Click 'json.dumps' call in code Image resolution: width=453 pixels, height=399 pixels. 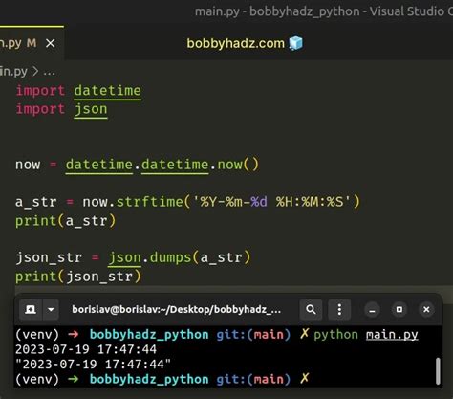pos(149,257)
